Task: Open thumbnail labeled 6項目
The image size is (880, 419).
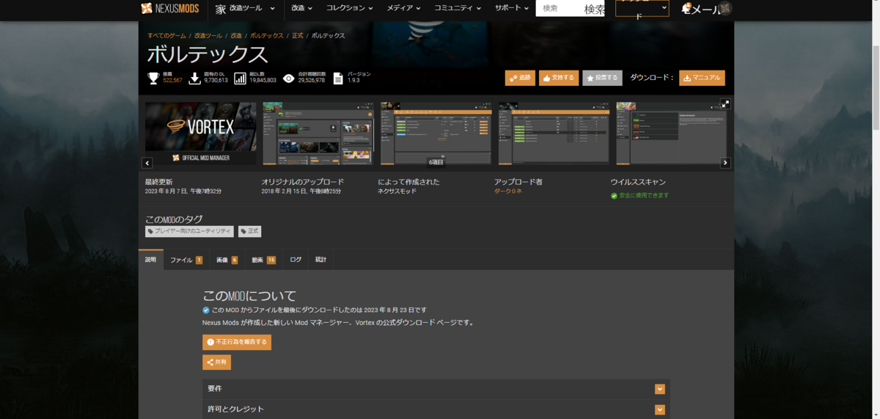Action: (436, 133)
